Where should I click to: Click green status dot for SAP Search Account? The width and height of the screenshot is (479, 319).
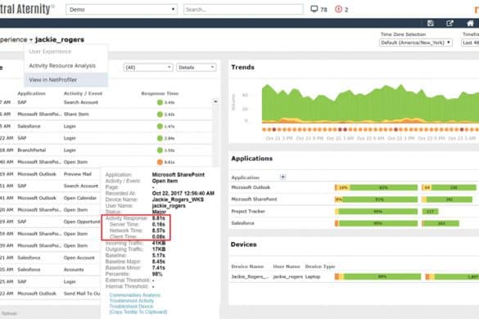160,102
